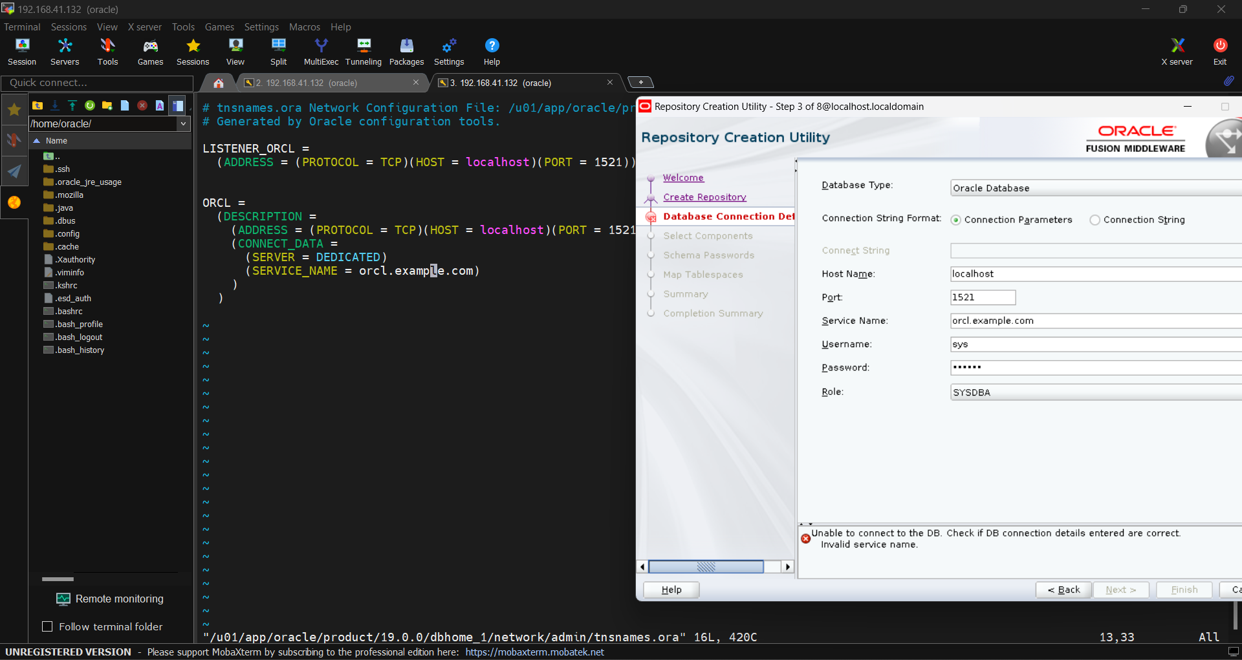Open the Tunneling tool
The height and width of the screenshot is (660, 1242).
[364, 52]
